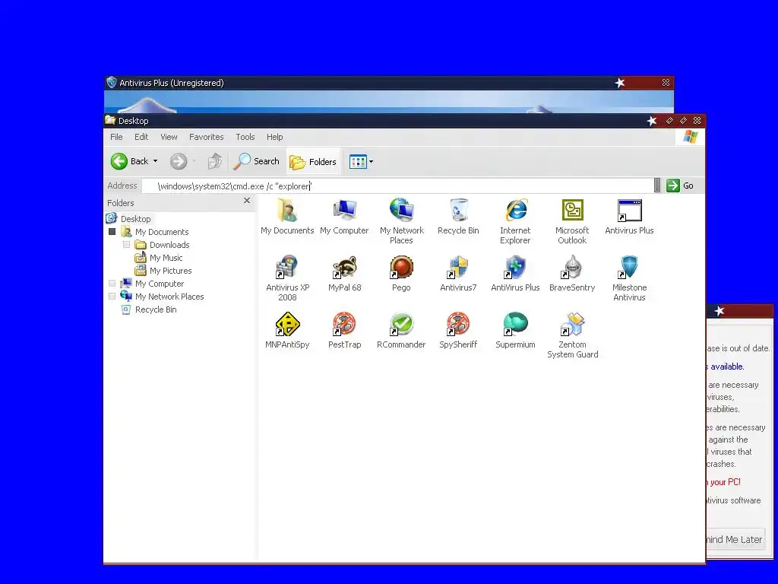Select the MNPAntiSpy yellow diamond icon
Image resolution: width=778 pixels, height=584 pixels.
point(287,324)
